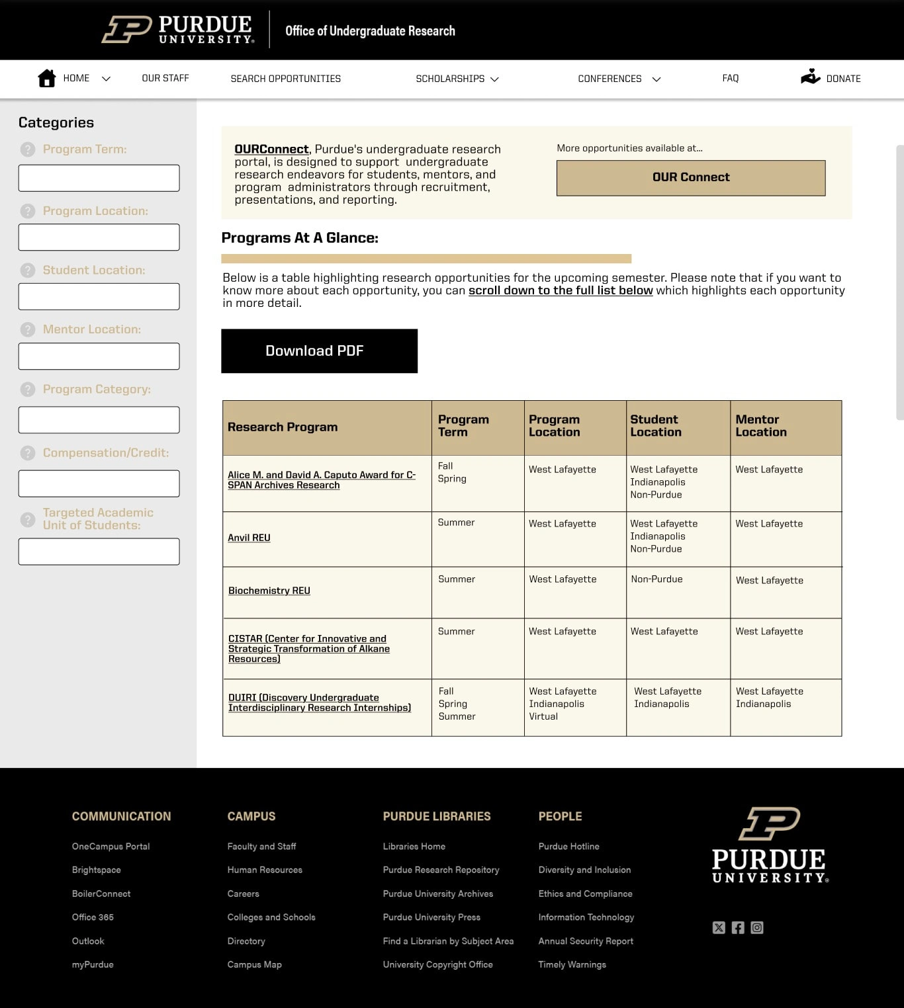The width and height of the screenshot is (904, 1008).
Task: Click help icon beside Program Location
Action: click(28, 211)
